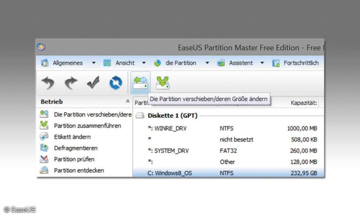The height and width of the screenshot is (216, 360).
Task: Click the 260,00 MB capacity value
Action: pos(304,151)
